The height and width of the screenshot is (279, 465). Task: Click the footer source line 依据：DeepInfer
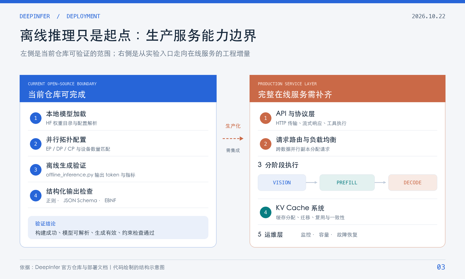point(92,267)
